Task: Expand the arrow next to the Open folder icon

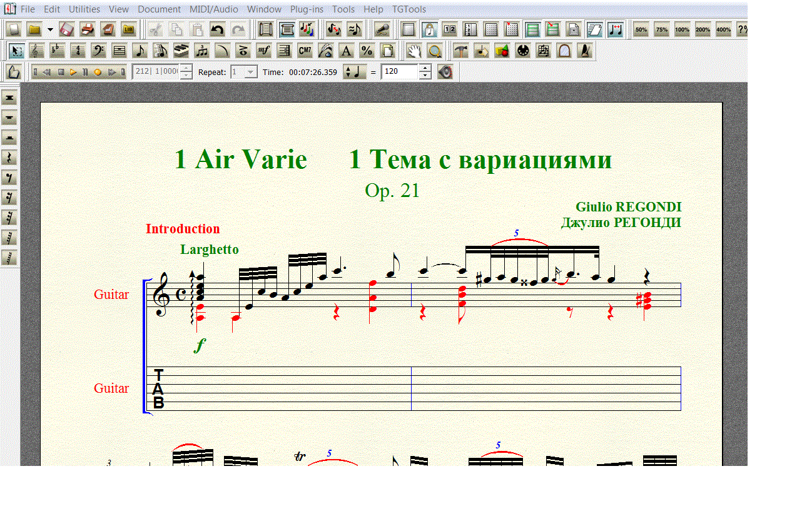Action: [50, 29]
